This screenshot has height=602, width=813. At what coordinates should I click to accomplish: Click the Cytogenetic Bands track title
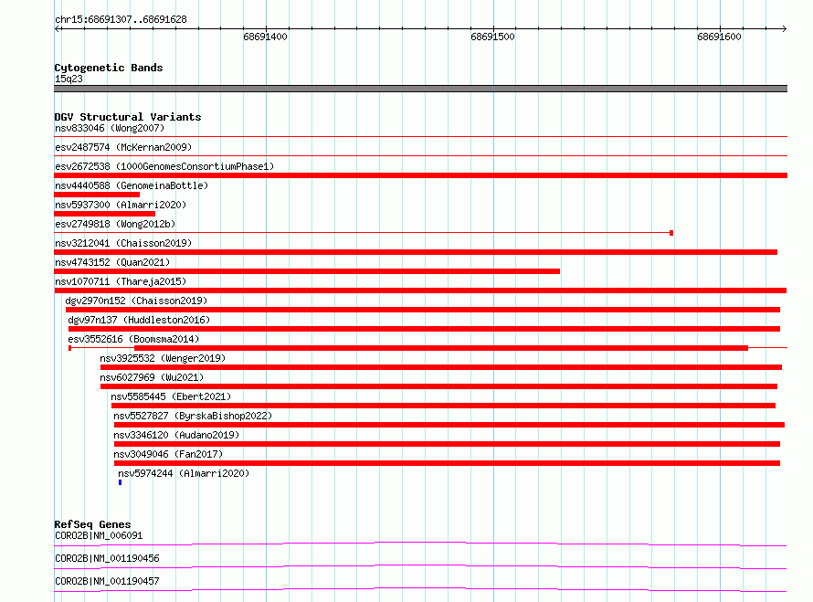pyautogui.click(x=109, y=68)
